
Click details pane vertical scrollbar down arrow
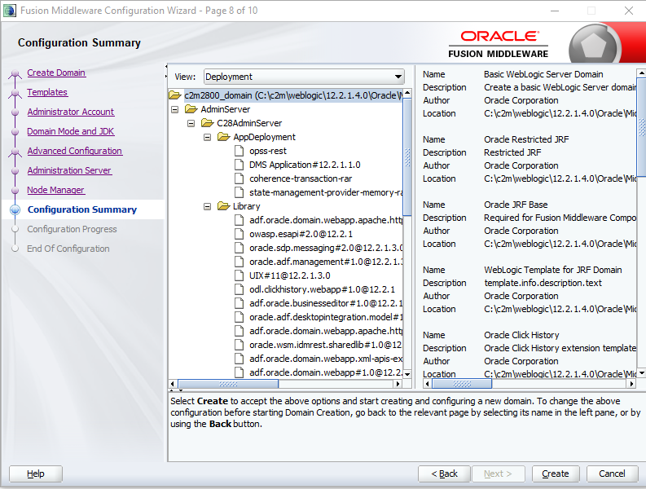click(641, 373)
